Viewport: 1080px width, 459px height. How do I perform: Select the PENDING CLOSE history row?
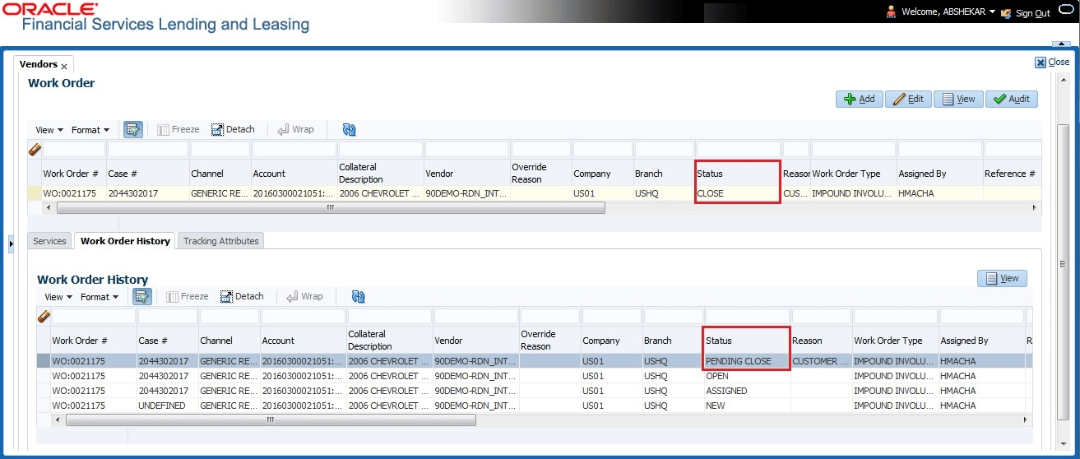[x=533, y=361]
